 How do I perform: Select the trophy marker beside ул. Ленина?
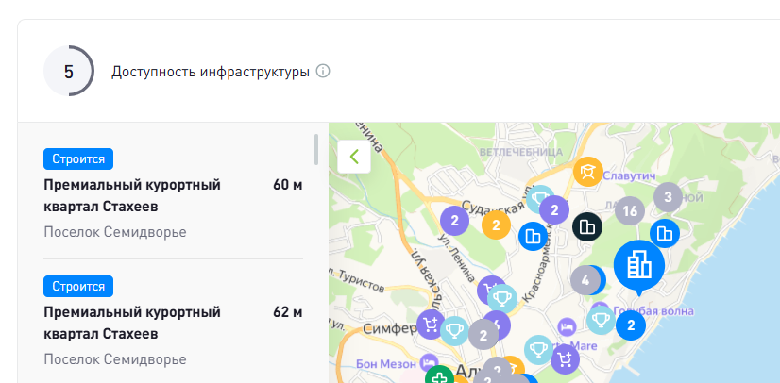[x=502, y=299]
